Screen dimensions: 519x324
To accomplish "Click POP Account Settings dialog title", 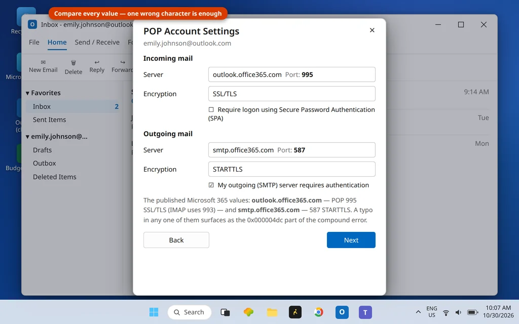I will coord(191,31).
